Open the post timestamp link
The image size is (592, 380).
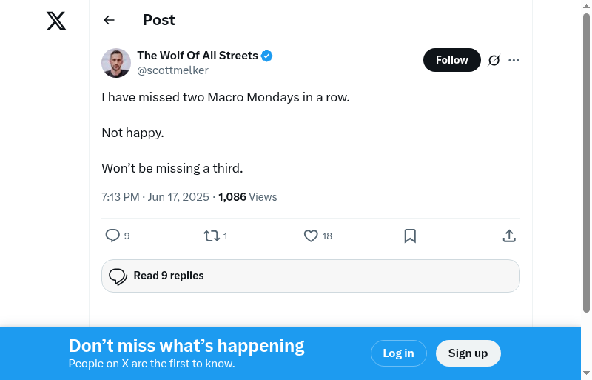(x=155, y=197)
